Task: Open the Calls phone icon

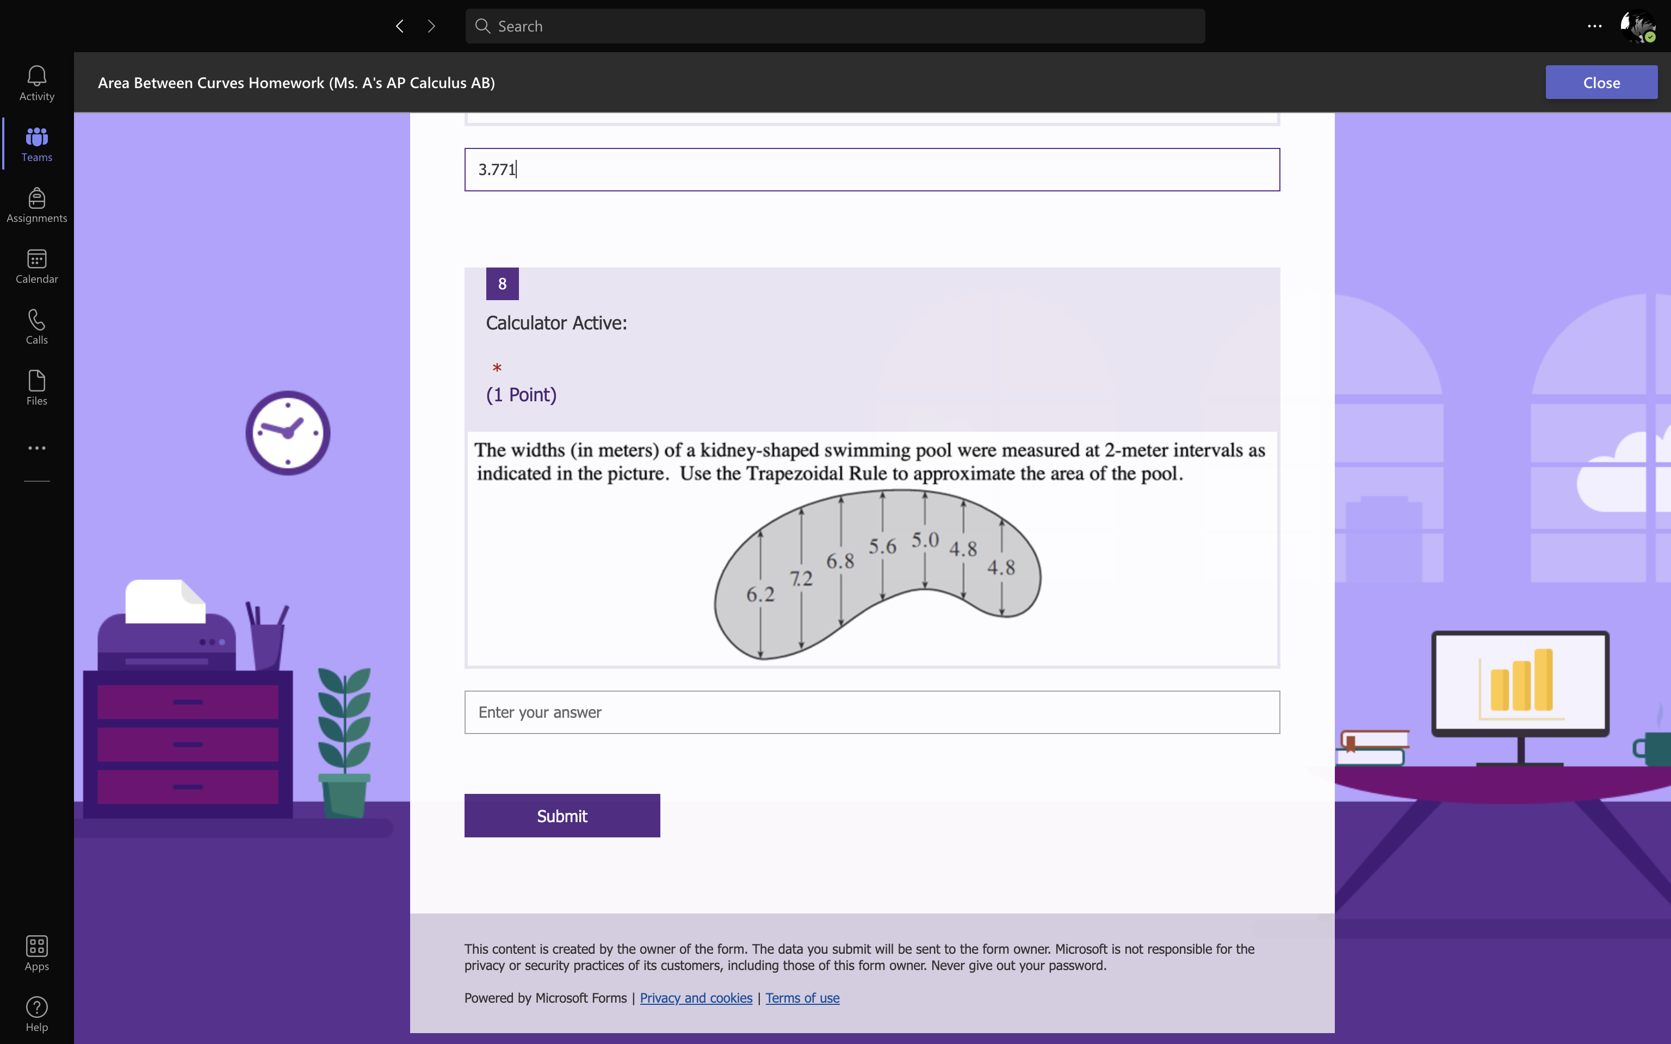Action: 36,327
